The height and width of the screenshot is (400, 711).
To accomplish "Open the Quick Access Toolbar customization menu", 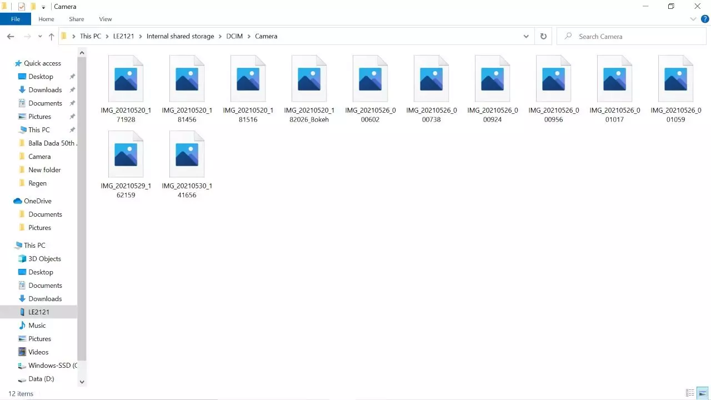I will click(43, 6).
